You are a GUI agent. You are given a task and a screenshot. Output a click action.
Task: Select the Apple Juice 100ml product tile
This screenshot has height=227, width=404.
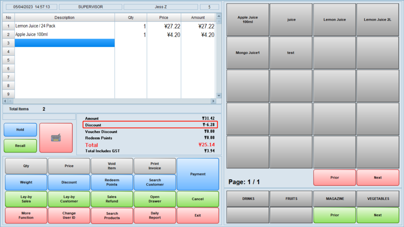click(x=247, y=19)
